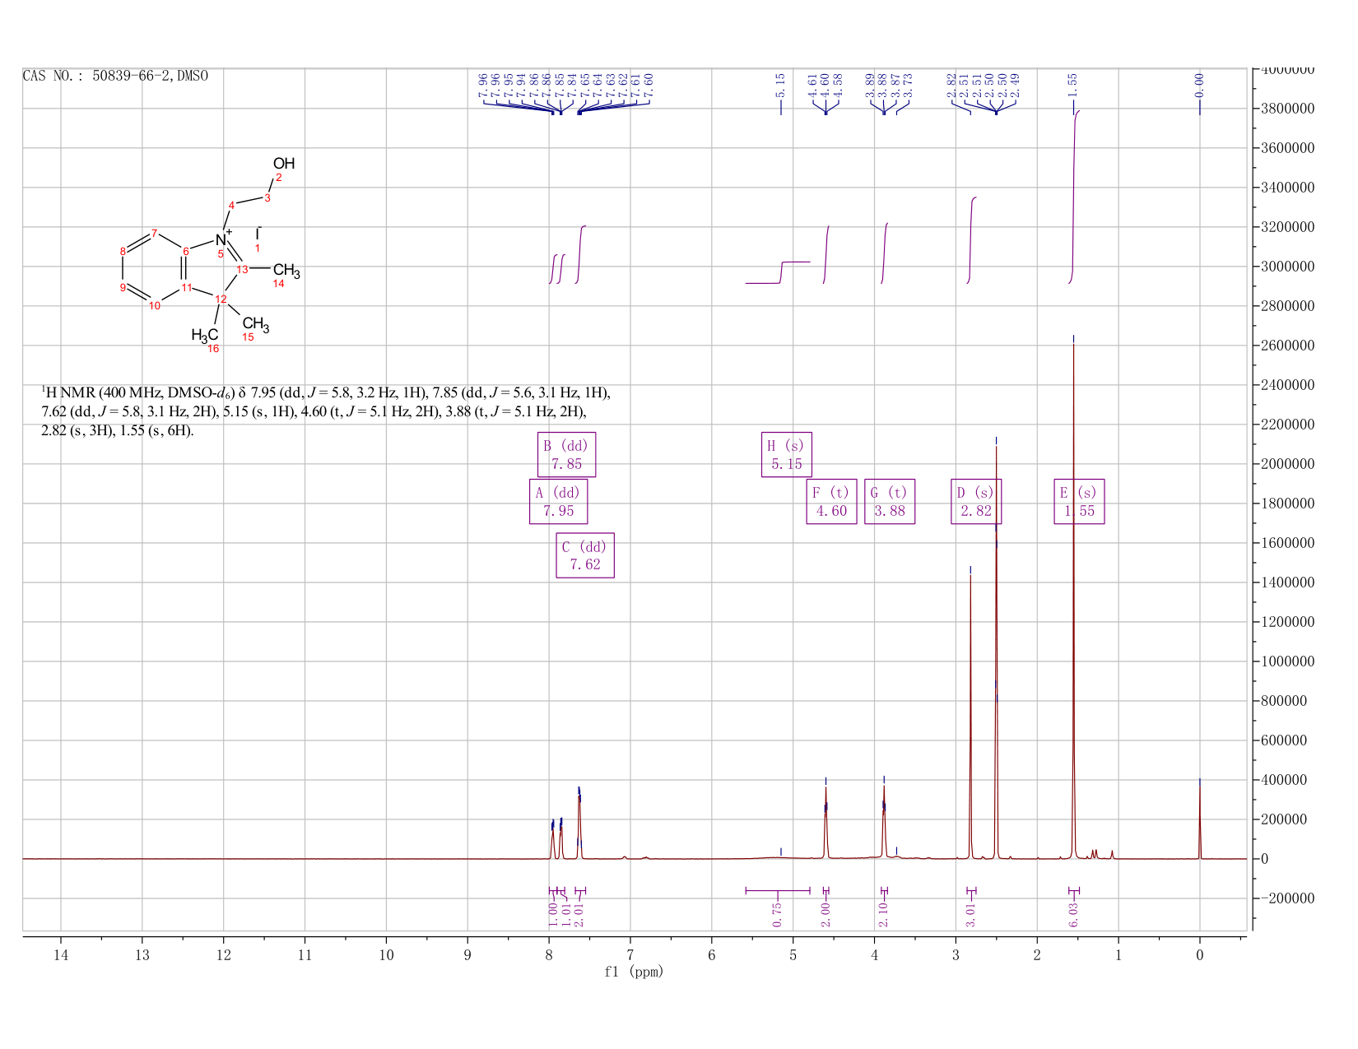Screen dimensions: 1358x1049
Task: Select multiplet label H (s) 5.15
Action: point(787,454)
